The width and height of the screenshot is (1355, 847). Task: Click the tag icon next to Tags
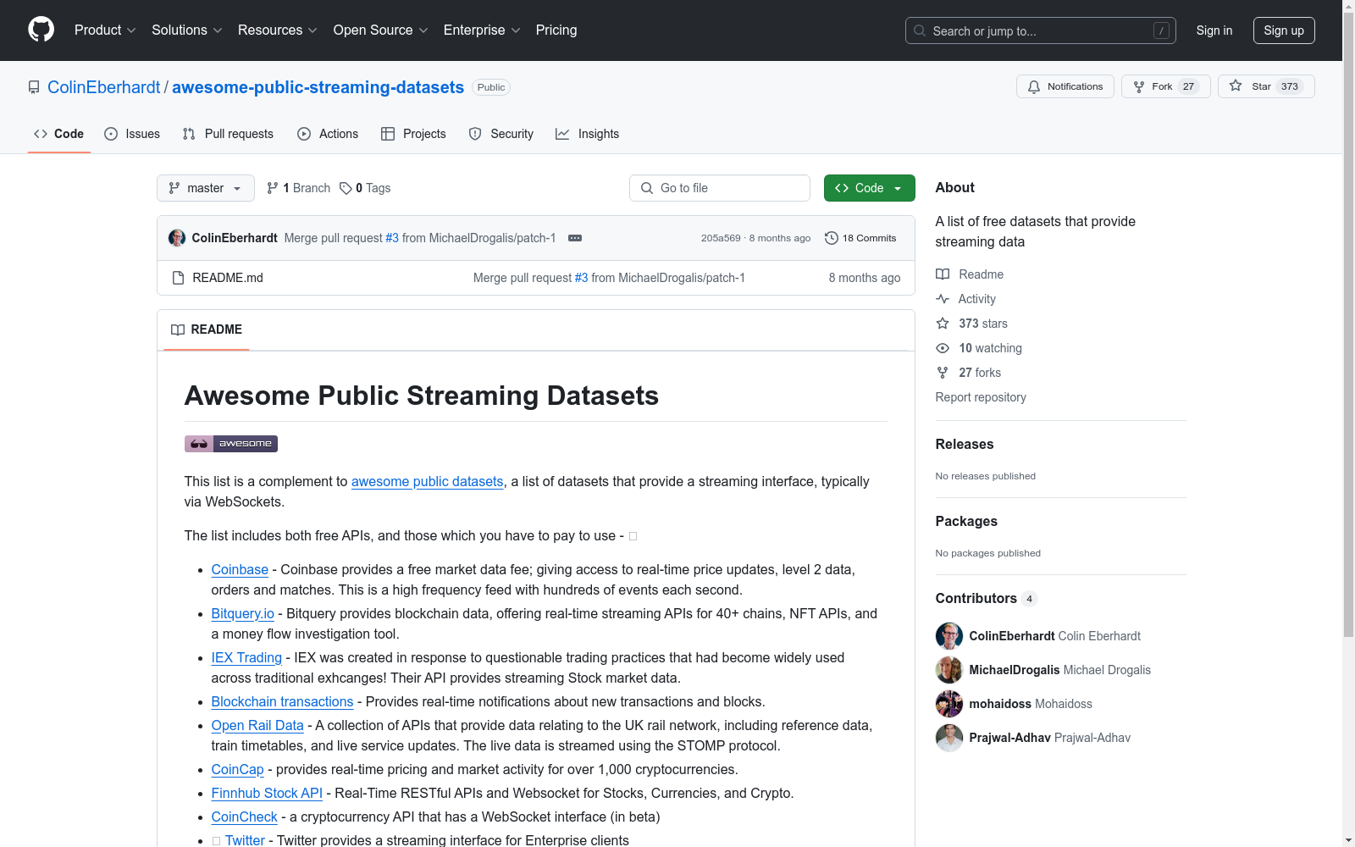346,188
